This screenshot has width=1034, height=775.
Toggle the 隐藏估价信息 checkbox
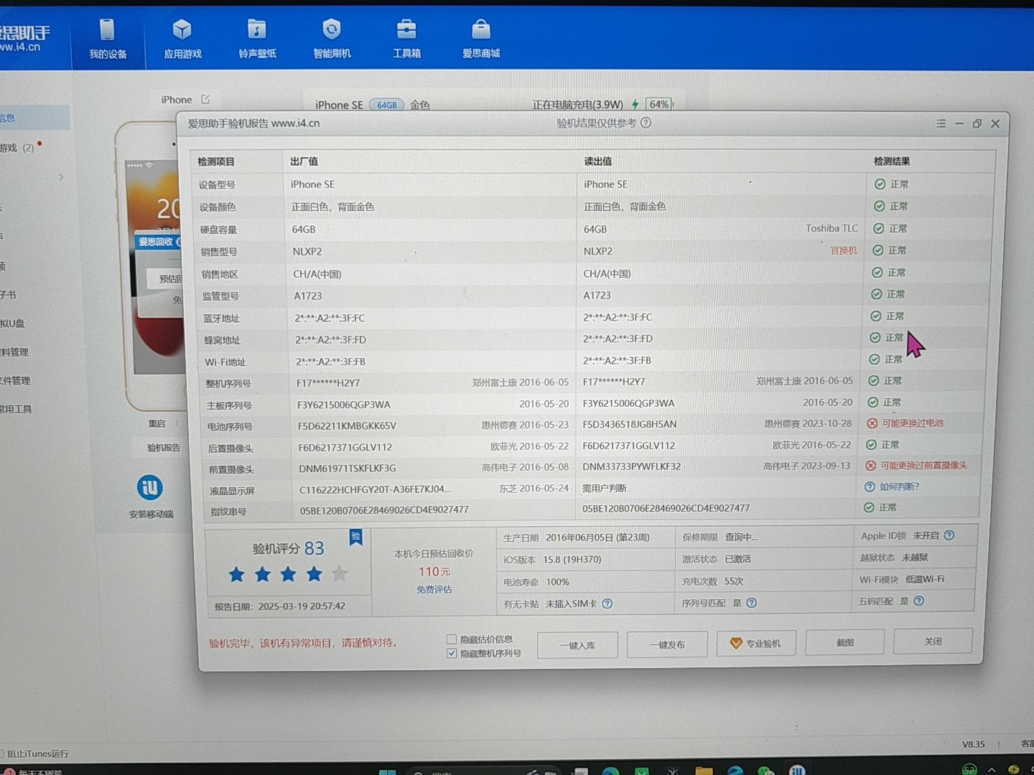(452, 639)
